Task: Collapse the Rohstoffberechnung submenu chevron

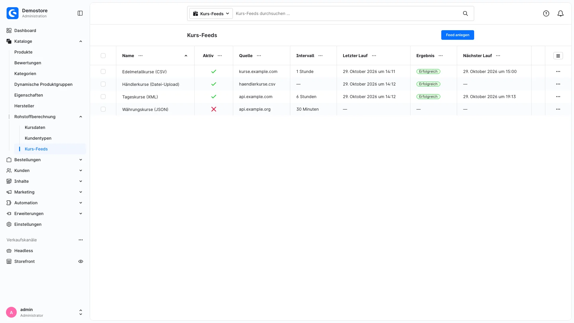Action: point(81,117)
